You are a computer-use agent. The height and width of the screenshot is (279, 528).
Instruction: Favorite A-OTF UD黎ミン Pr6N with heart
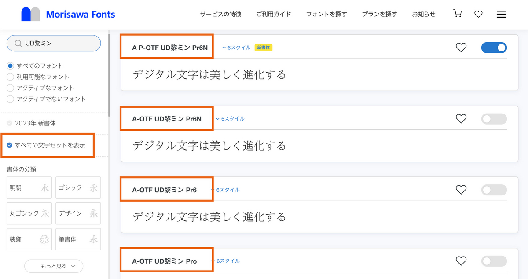click(x=461, y=119)
